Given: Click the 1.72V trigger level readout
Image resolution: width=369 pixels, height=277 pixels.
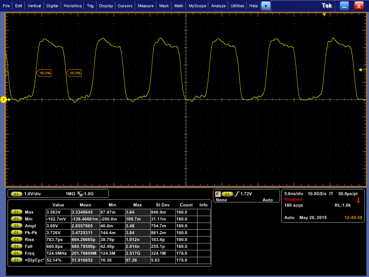Looking at the screenshot, I should (x=247, y=194).
